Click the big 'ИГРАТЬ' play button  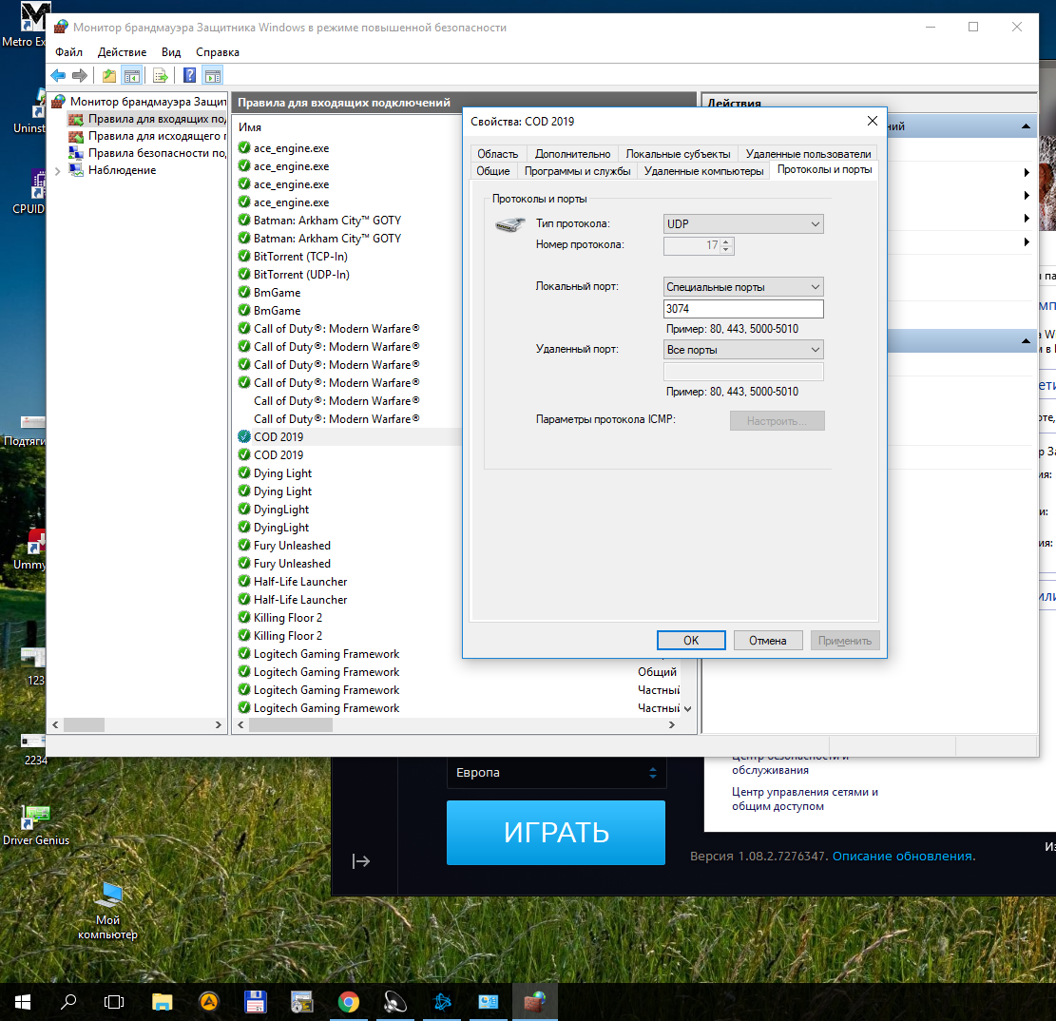click(x=556, y=833)
